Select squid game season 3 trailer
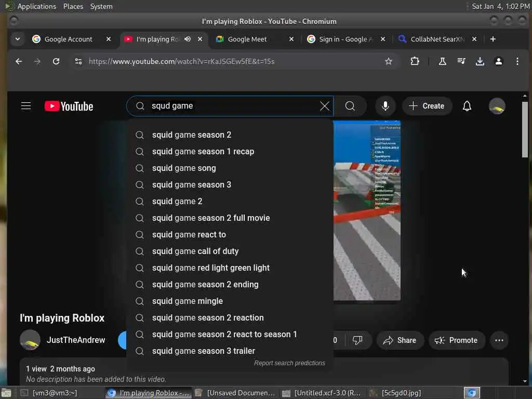Screen dimensions: 532x399 click(230, 351)
